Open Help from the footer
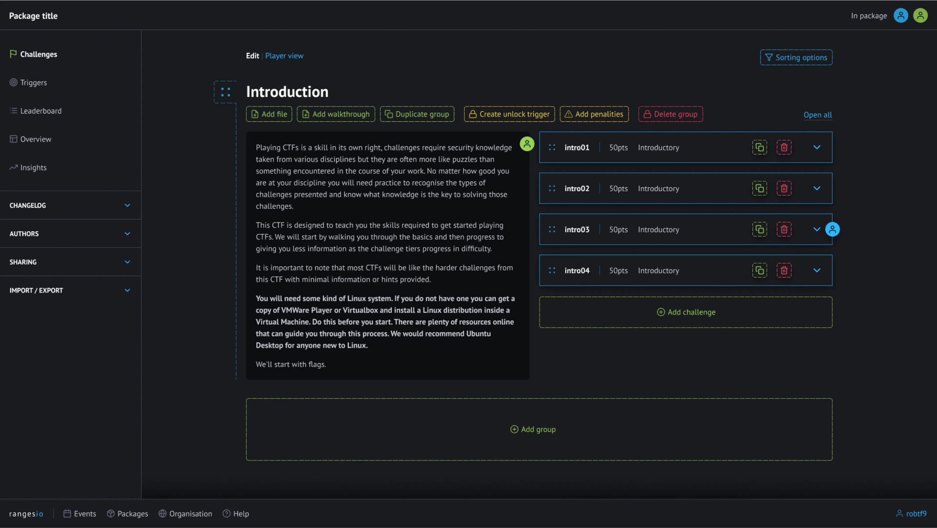The width and height of the screenshot is (937, 528). [236, 513]
